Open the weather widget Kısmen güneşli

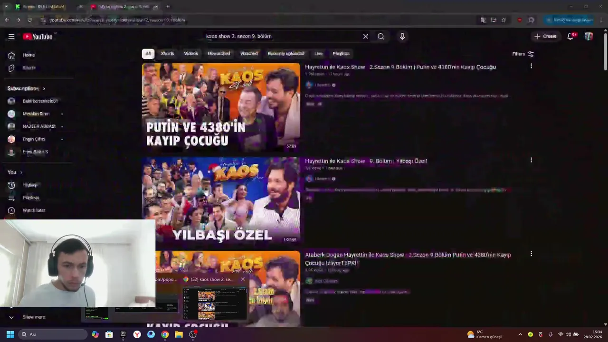click(484, 334)
